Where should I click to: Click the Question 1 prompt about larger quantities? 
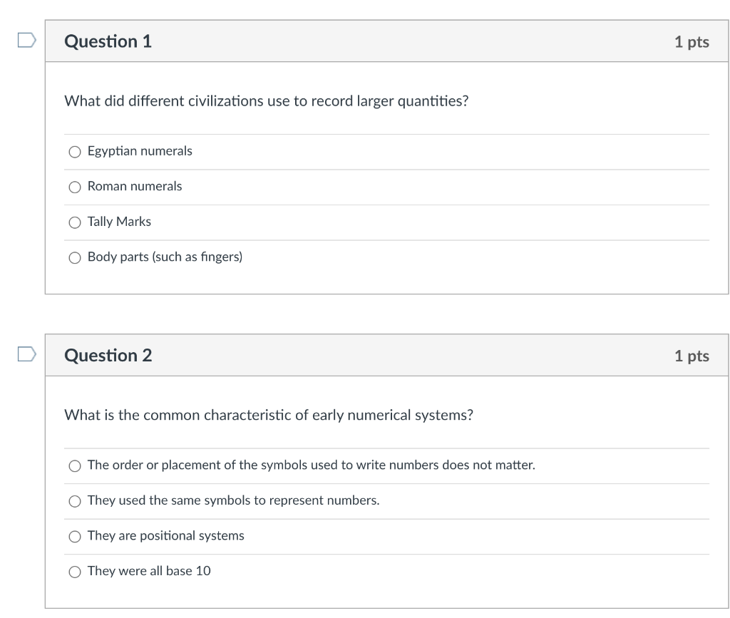pos(266,101)
